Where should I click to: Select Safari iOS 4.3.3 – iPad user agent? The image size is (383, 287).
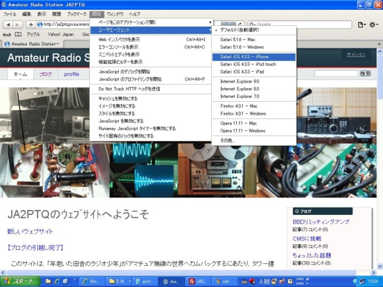coord(254,72)
